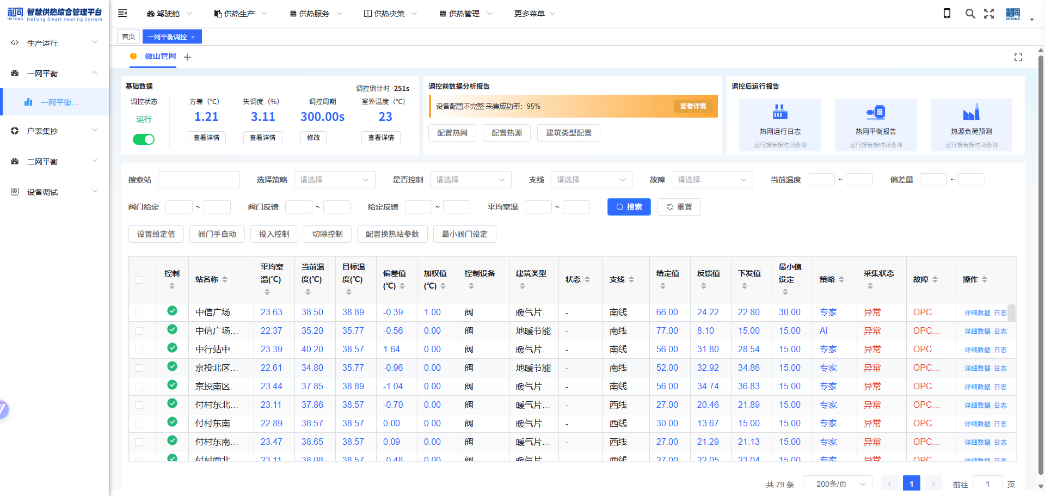Open the 热源负荷预测 report icon
This screenshot has height=496, width=1045.
click(972, 112)
